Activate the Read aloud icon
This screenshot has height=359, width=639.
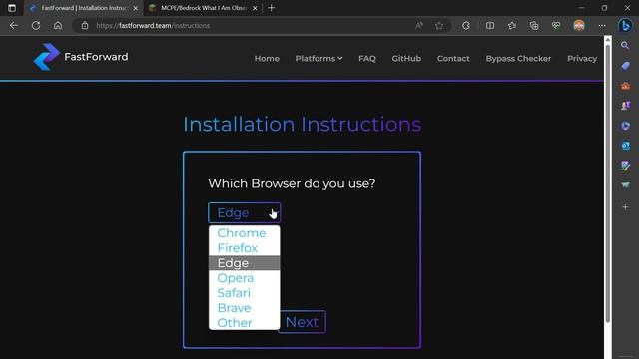[419, 25]
